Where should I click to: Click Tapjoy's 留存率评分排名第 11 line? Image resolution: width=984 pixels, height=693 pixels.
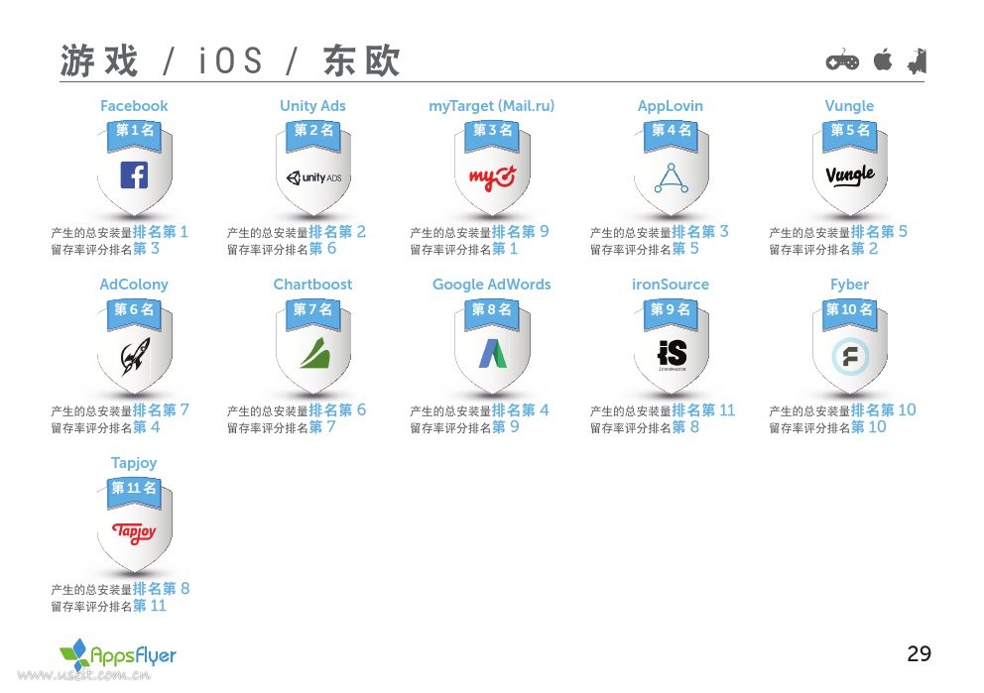108,606
